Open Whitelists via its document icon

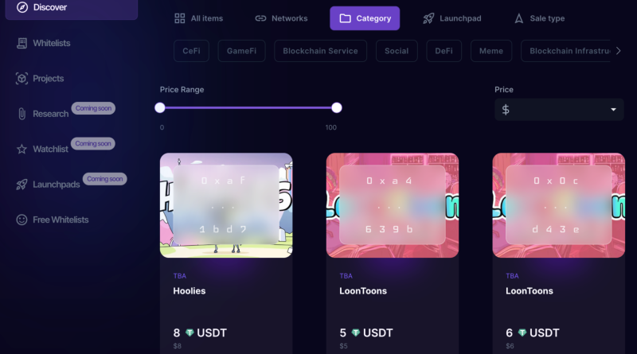tap(22, 43)
